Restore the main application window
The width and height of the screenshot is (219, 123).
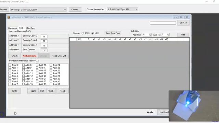pos(214,1)
